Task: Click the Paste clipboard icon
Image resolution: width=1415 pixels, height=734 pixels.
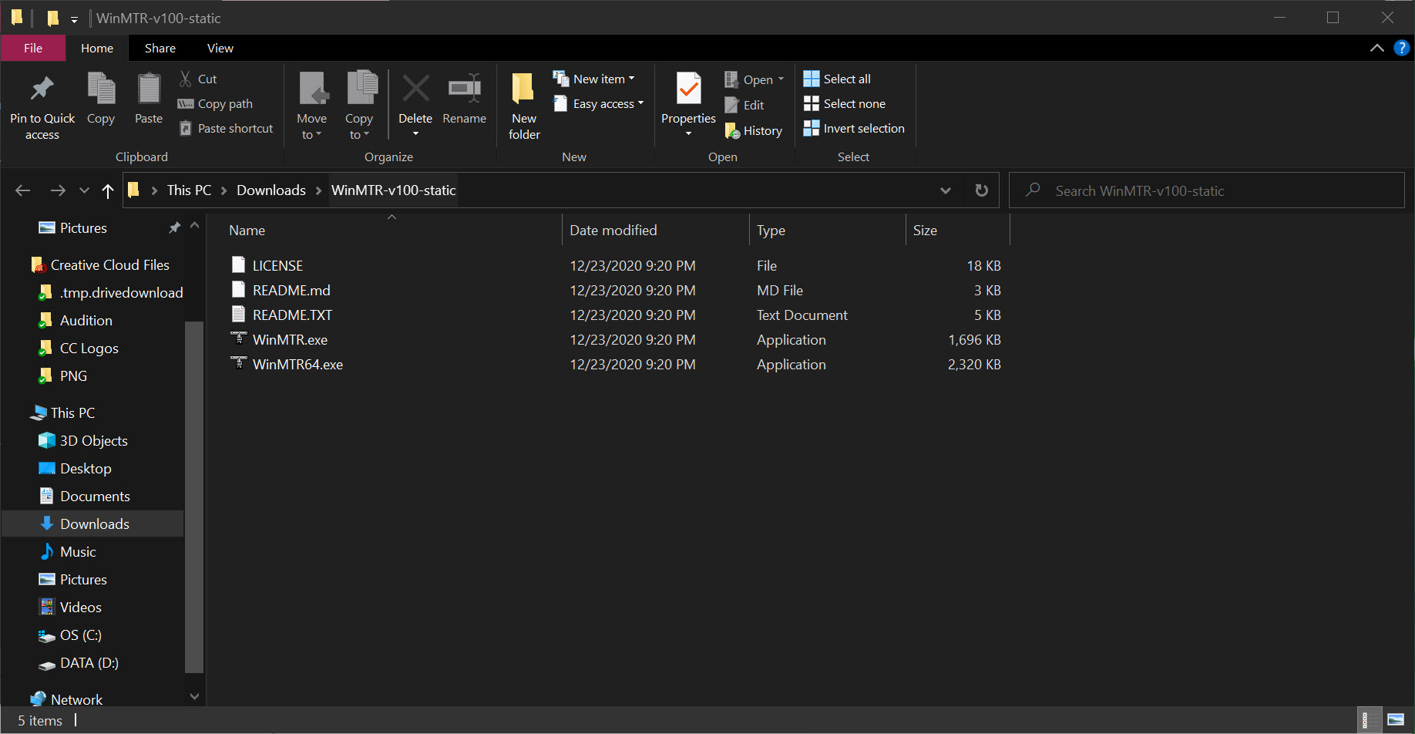Action: pos(149,89)
